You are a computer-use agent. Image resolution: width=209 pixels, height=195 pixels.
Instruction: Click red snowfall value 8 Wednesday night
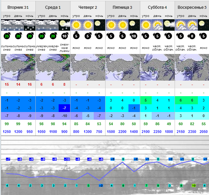(x=64, y=84)
